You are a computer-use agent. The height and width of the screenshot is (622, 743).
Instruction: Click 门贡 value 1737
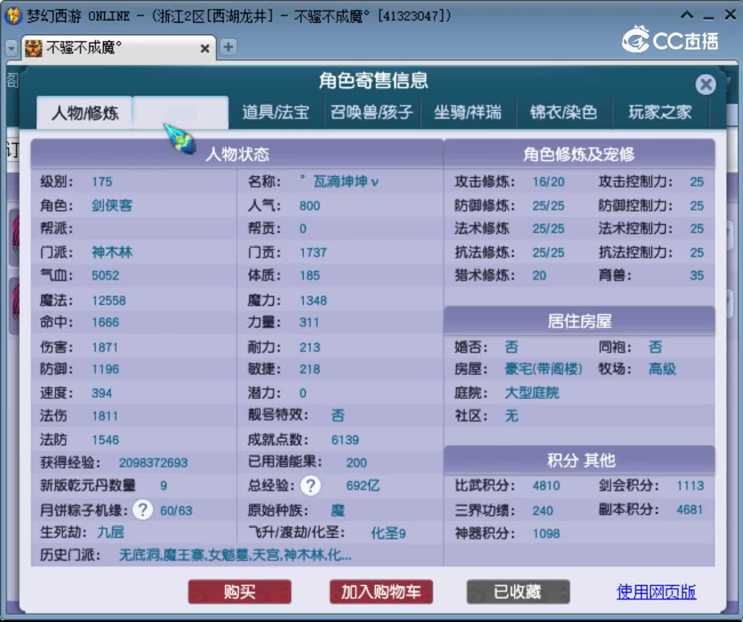pos(313,252)
